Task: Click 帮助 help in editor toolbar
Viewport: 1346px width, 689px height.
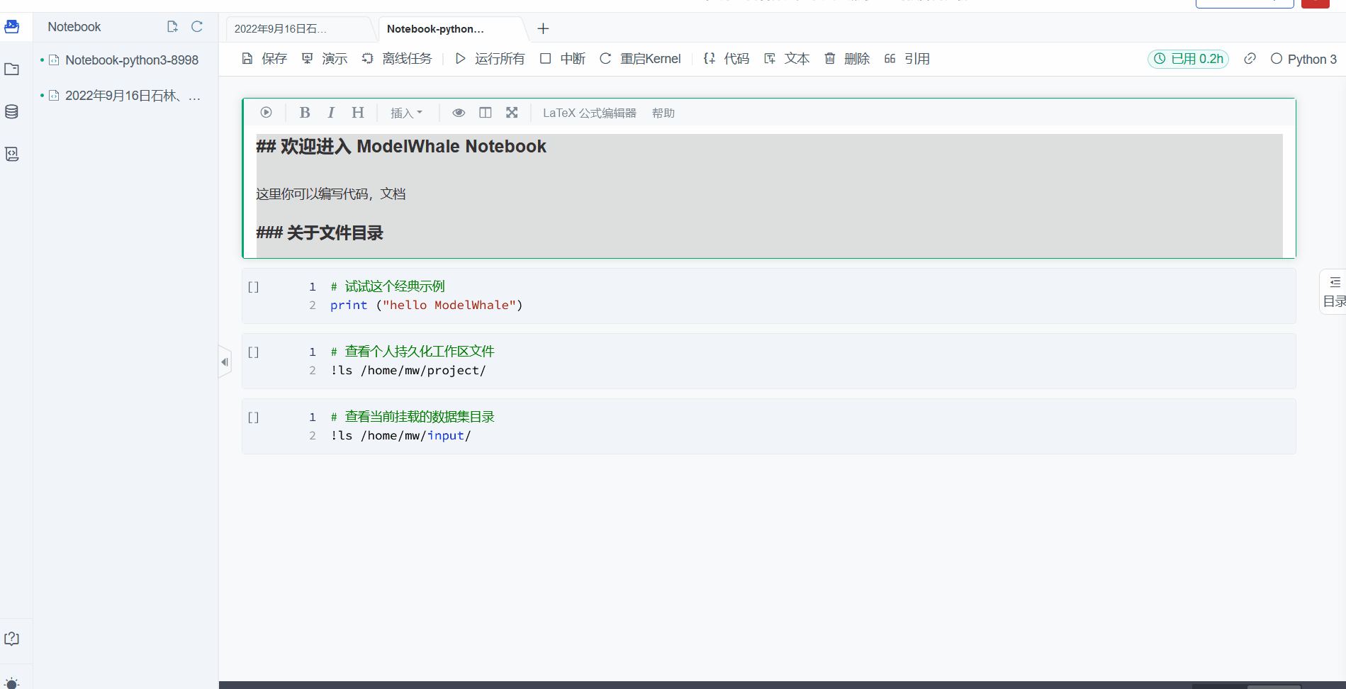Action: [x=663, y=113]
